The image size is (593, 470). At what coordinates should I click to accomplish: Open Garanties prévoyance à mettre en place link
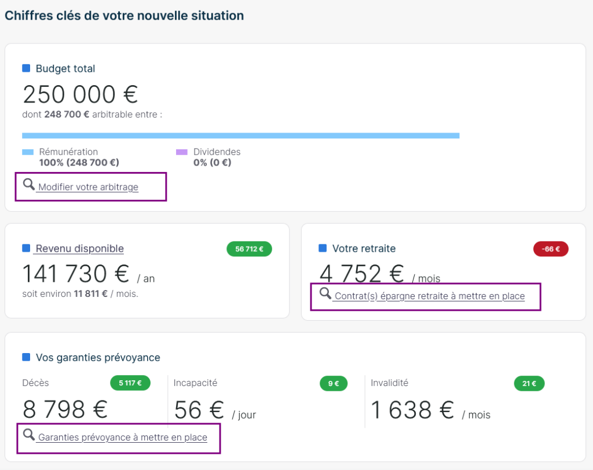122,438
